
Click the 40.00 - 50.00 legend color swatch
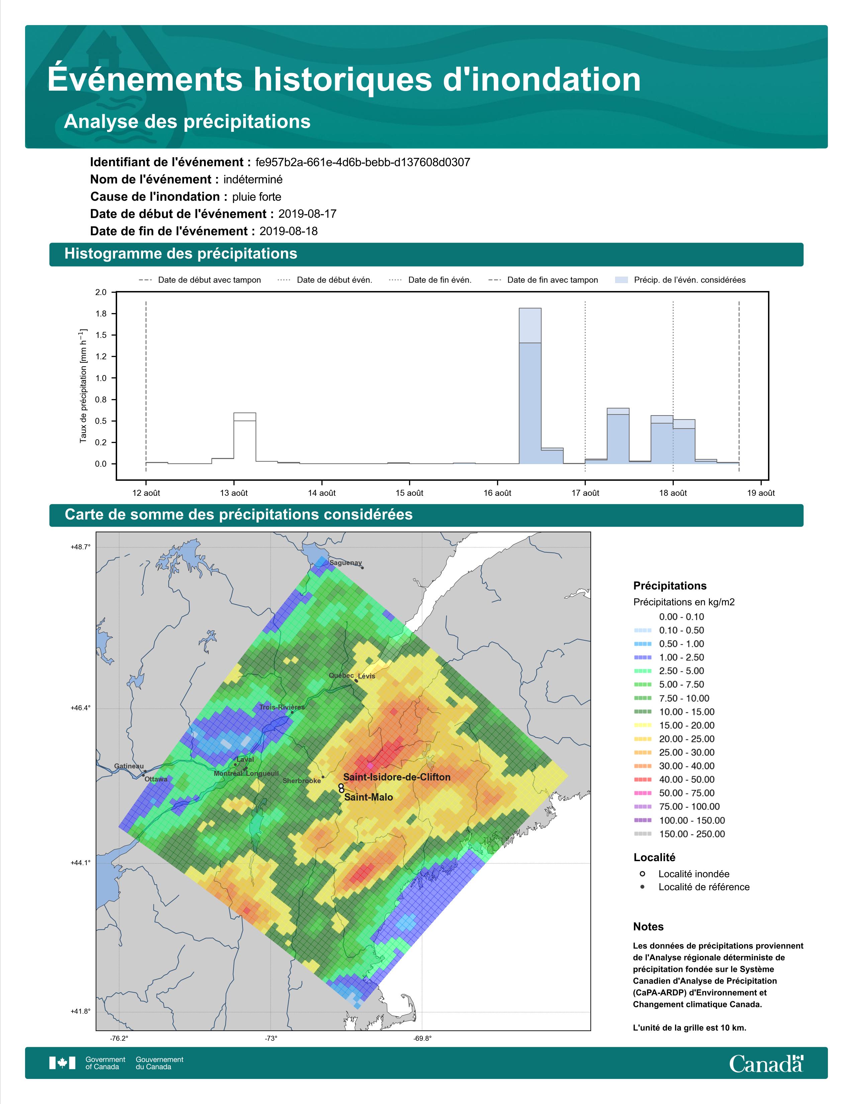point(642,779)
